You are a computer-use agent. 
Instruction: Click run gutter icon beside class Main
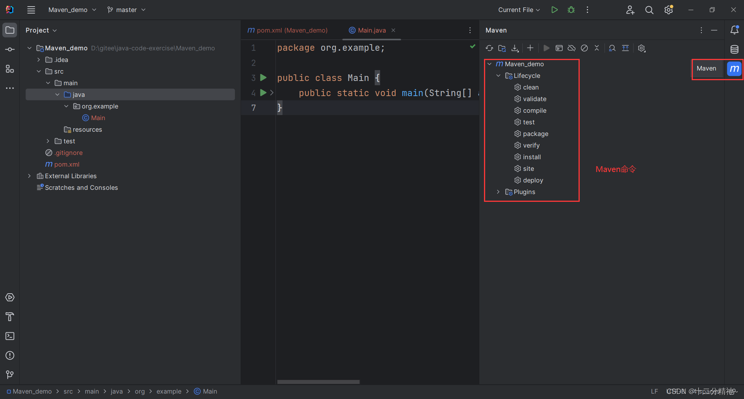coord(263,77)
